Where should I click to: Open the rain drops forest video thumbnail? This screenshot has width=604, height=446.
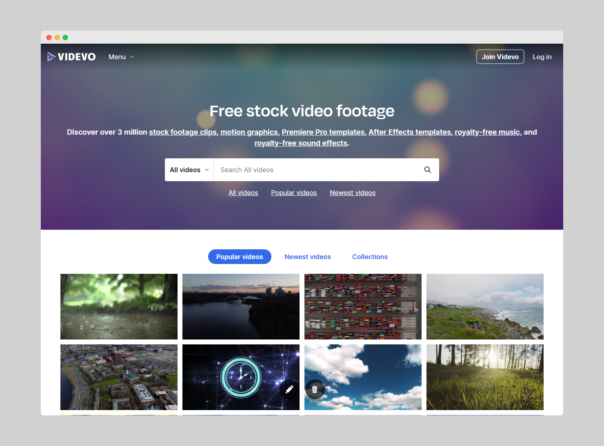tap(119, 306)
